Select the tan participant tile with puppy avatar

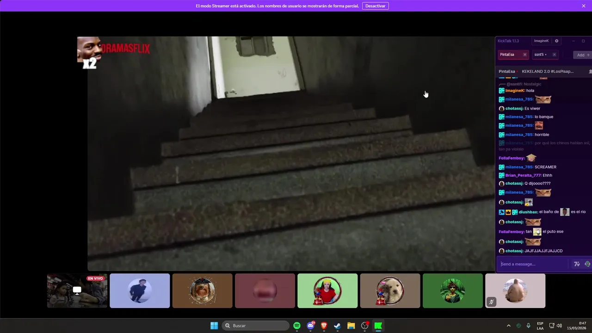point(390,290)
